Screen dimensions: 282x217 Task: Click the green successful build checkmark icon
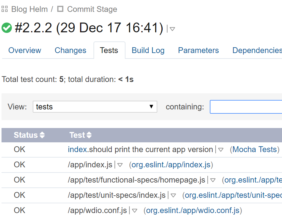tap(7, 28)
